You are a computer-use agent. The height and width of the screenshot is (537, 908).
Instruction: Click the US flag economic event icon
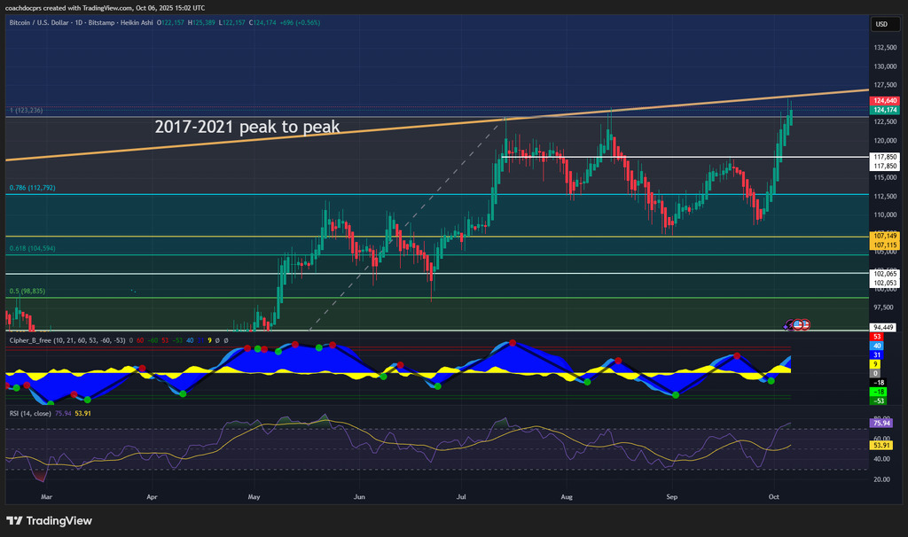803,325
